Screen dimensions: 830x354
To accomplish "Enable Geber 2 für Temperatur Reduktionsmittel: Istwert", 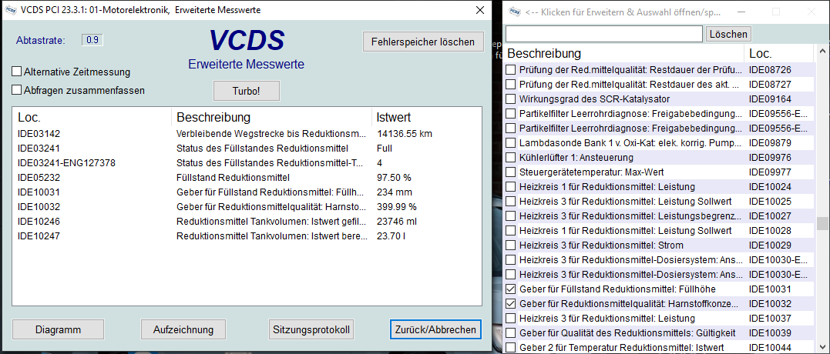I will pos(510,347).
